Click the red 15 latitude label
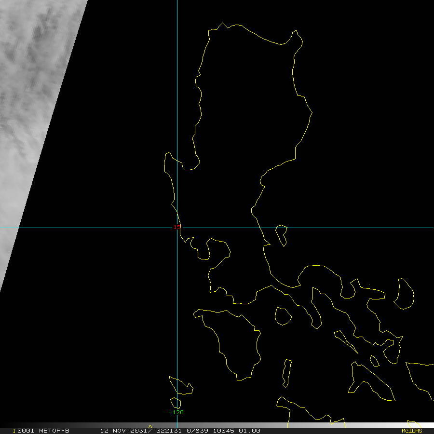434x434 pixels. (x=177, y=227)
